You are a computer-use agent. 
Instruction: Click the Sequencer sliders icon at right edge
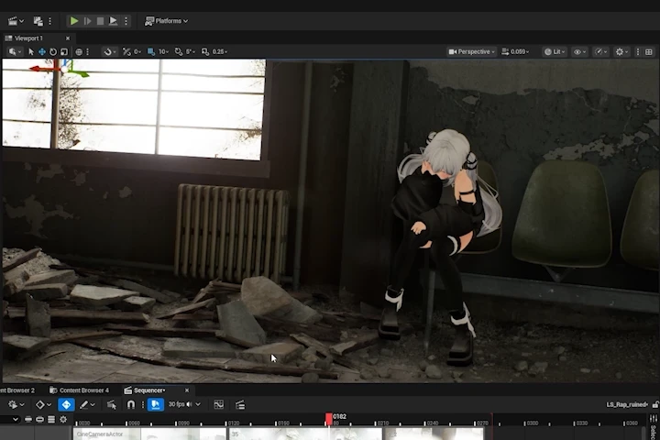click(654, 418)
